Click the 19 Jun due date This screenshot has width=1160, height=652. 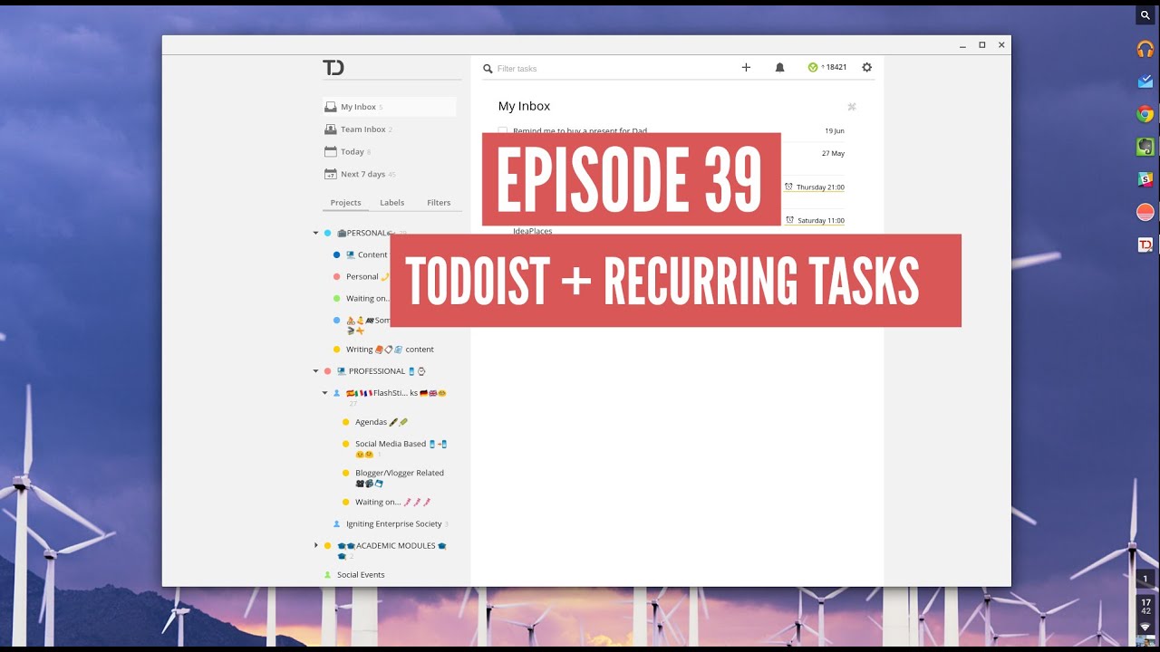coord(835,131)
